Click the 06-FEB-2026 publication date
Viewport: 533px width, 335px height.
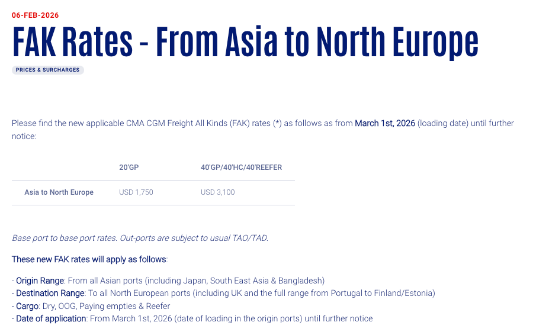click(x=36, y=15)
